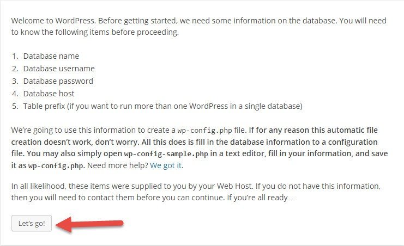This screenshot has width=404, height=246.
Task: Click the We're going to use sentence
Action: [87, 131]
